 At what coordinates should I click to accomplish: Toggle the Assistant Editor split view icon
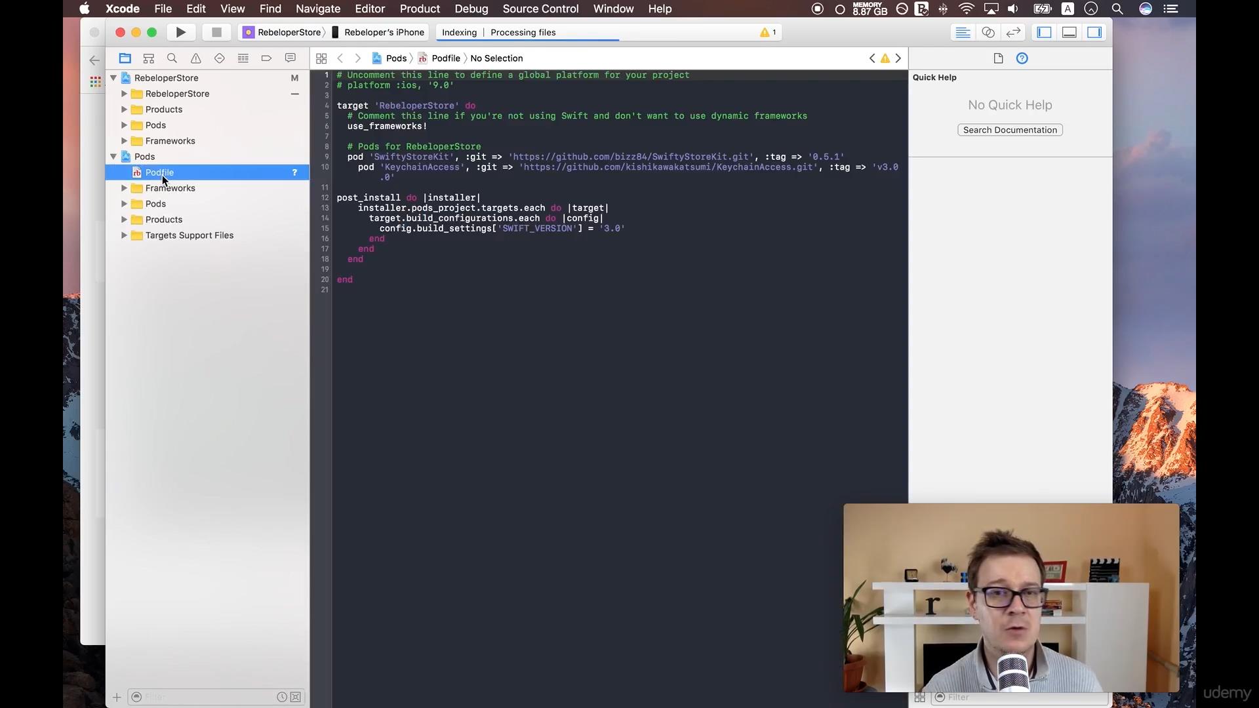point(988,32)
